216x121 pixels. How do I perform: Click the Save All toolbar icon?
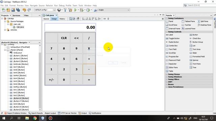tap(18, 10)
